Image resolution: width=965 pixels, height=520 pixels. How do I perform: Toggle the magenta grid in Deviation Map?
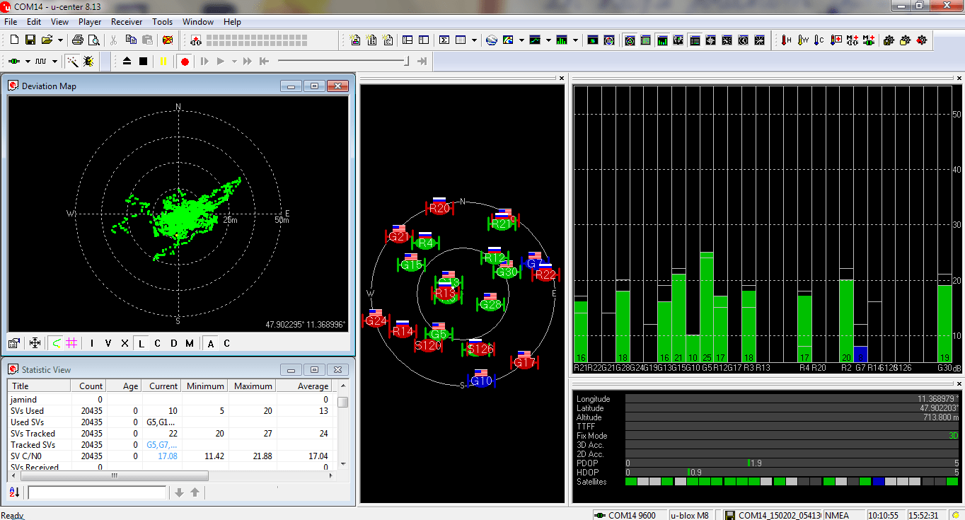click(x=71, y=343)
